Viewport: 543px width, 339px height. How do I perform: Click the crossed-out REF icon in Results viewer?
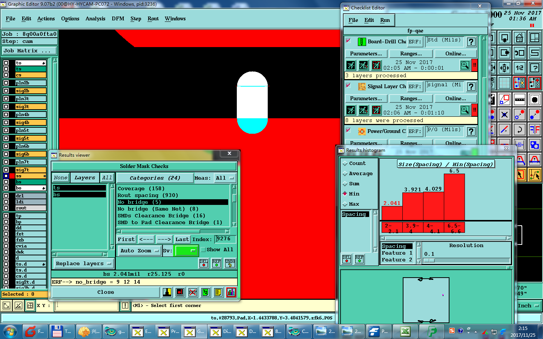click(x=193, y=292)
